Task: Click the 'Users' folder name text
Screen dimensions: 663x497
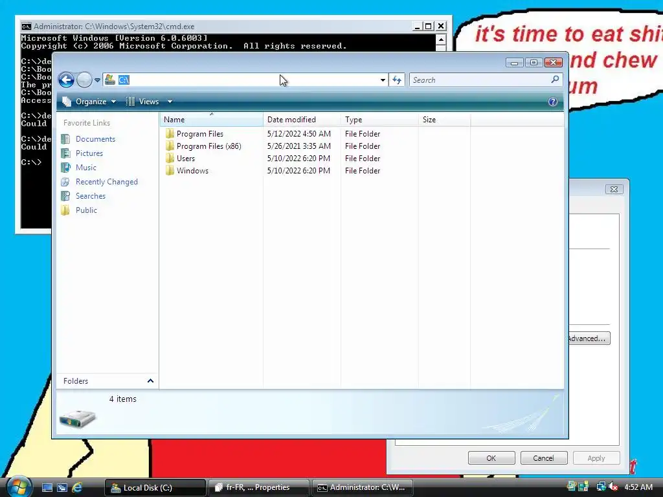Action: pos(186,159)
